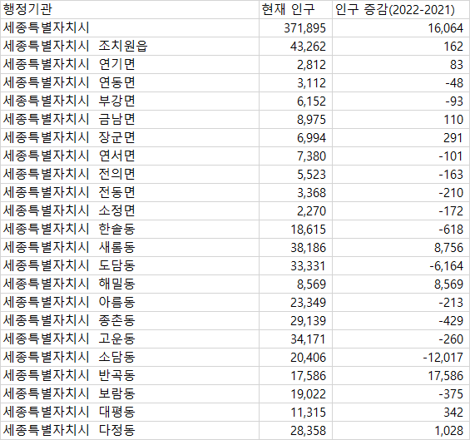The image size is (470, 440).
Task: Select the 연서면 row name cell
Action: point(130,156)
